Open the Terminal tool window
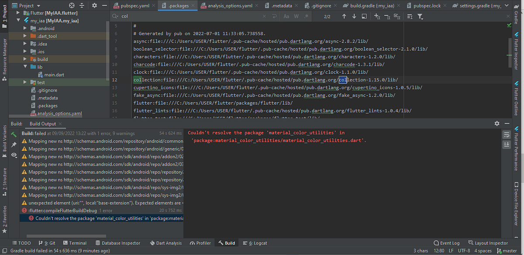 [75, 243]
